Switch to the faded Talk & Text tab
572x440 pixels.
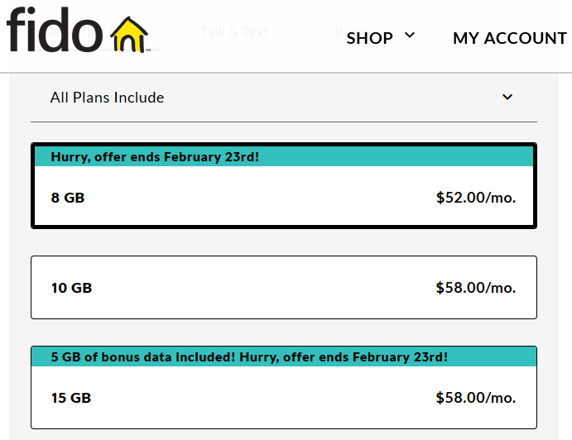tap(234, 32)
